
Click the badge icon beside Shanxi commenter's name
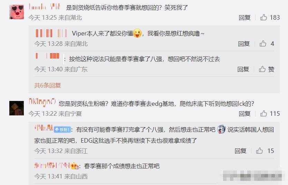74,166
